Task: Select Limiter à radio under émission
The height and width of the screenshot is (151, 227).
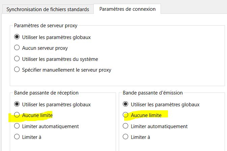Action: pyautogui.click(x=126, y=137)
